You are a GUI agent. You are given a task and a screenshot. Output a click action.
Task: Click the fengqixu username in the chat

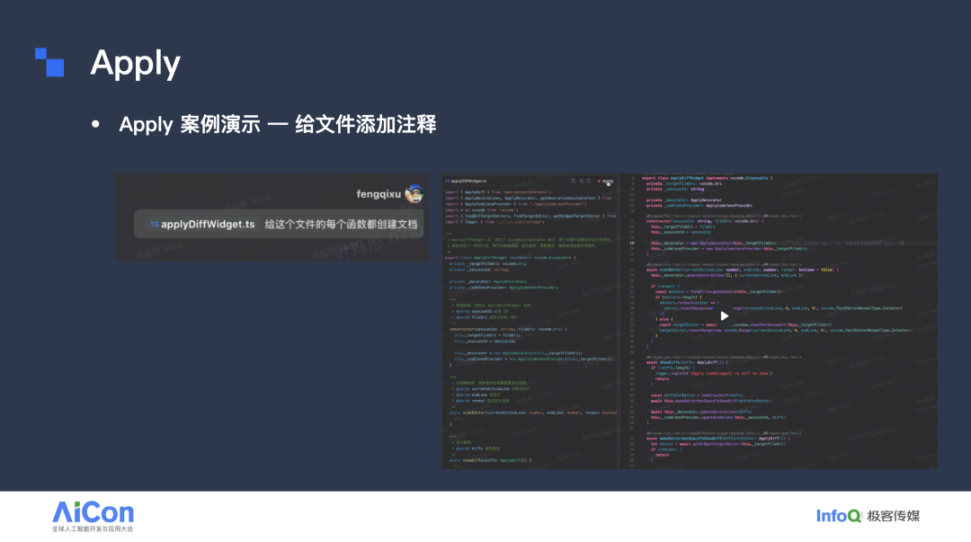(379, 194)
